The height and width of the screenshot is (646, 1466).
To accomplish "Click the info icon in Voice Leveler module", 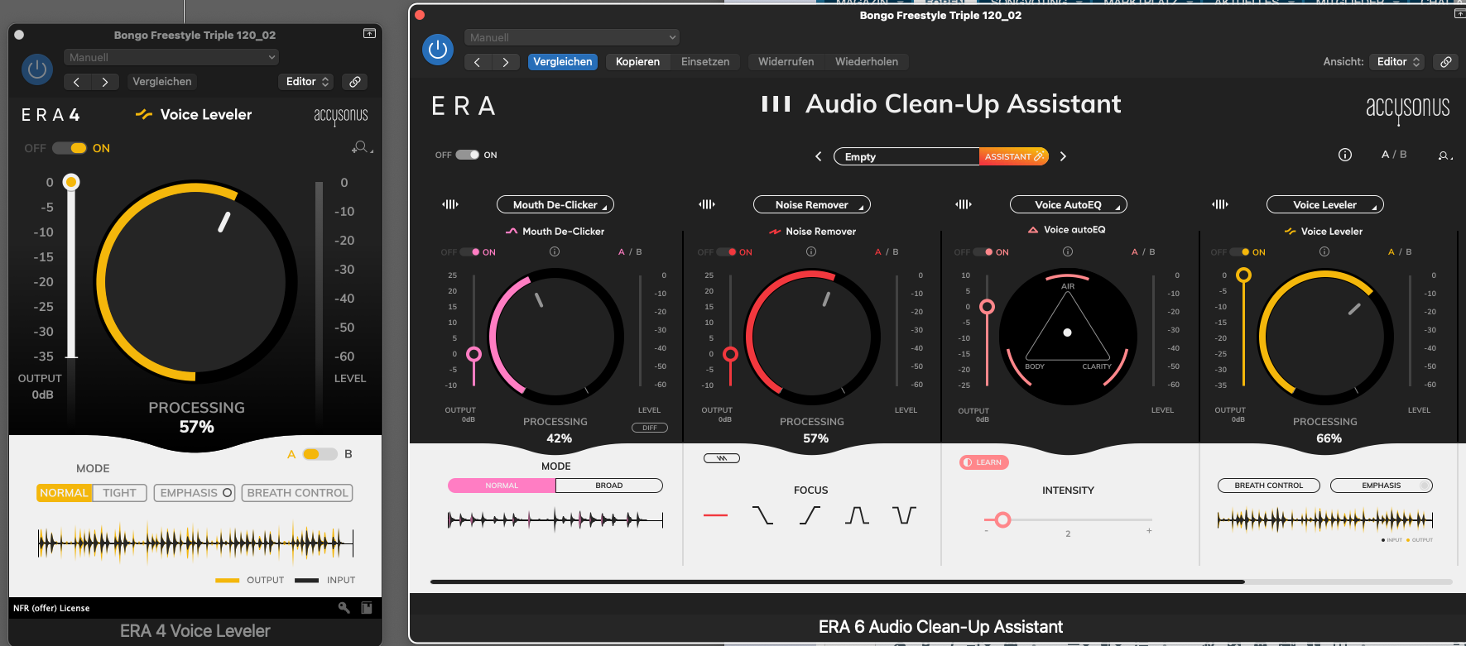I will click(x=1324, y=251).
